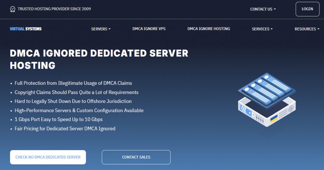Go to DMCA Ignore VPS page
324x170 pixels.
pyautogui.click(x=149, y=29)
